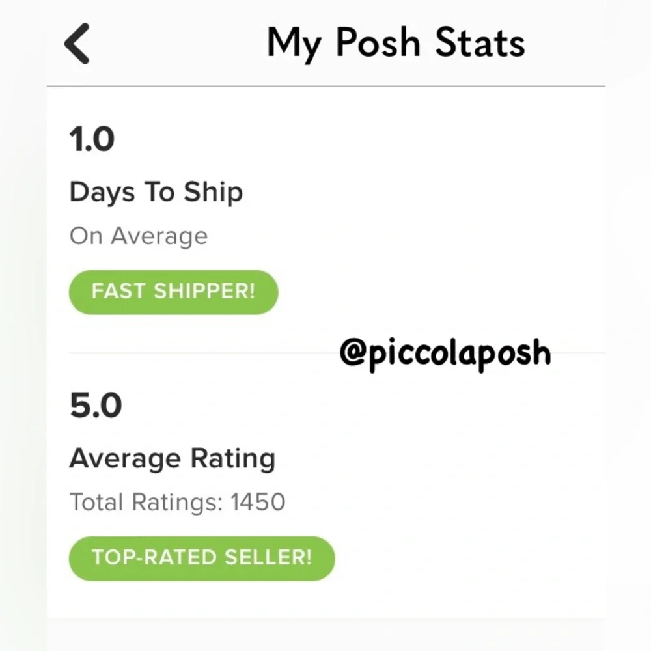Click the @piccolaposh username watermark
The height and width of the screenshot is (651, 651).
(445, 352)
